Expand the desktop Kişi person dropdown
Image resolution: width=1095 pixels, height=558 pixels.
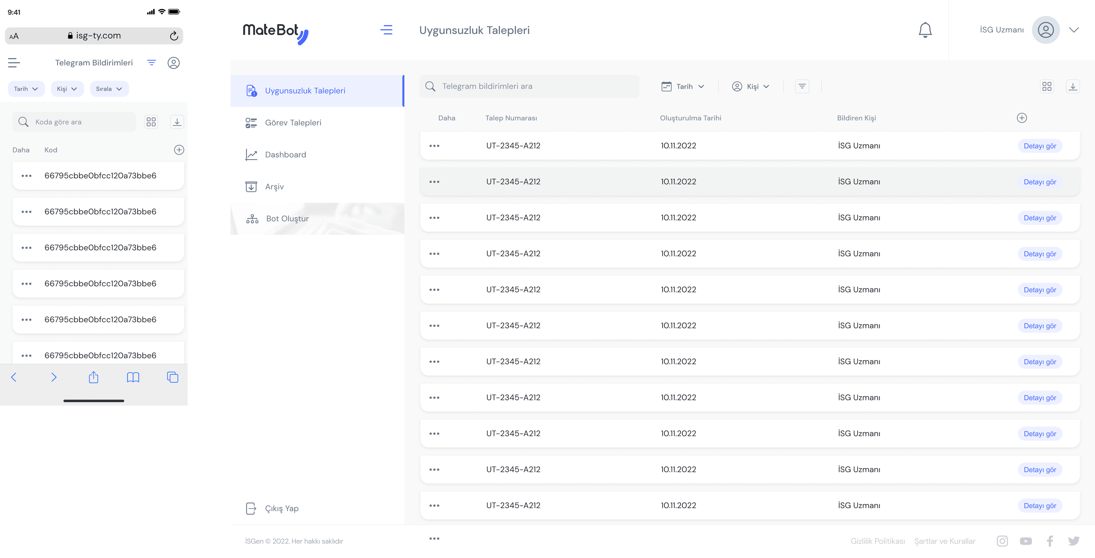pos(751,86)
